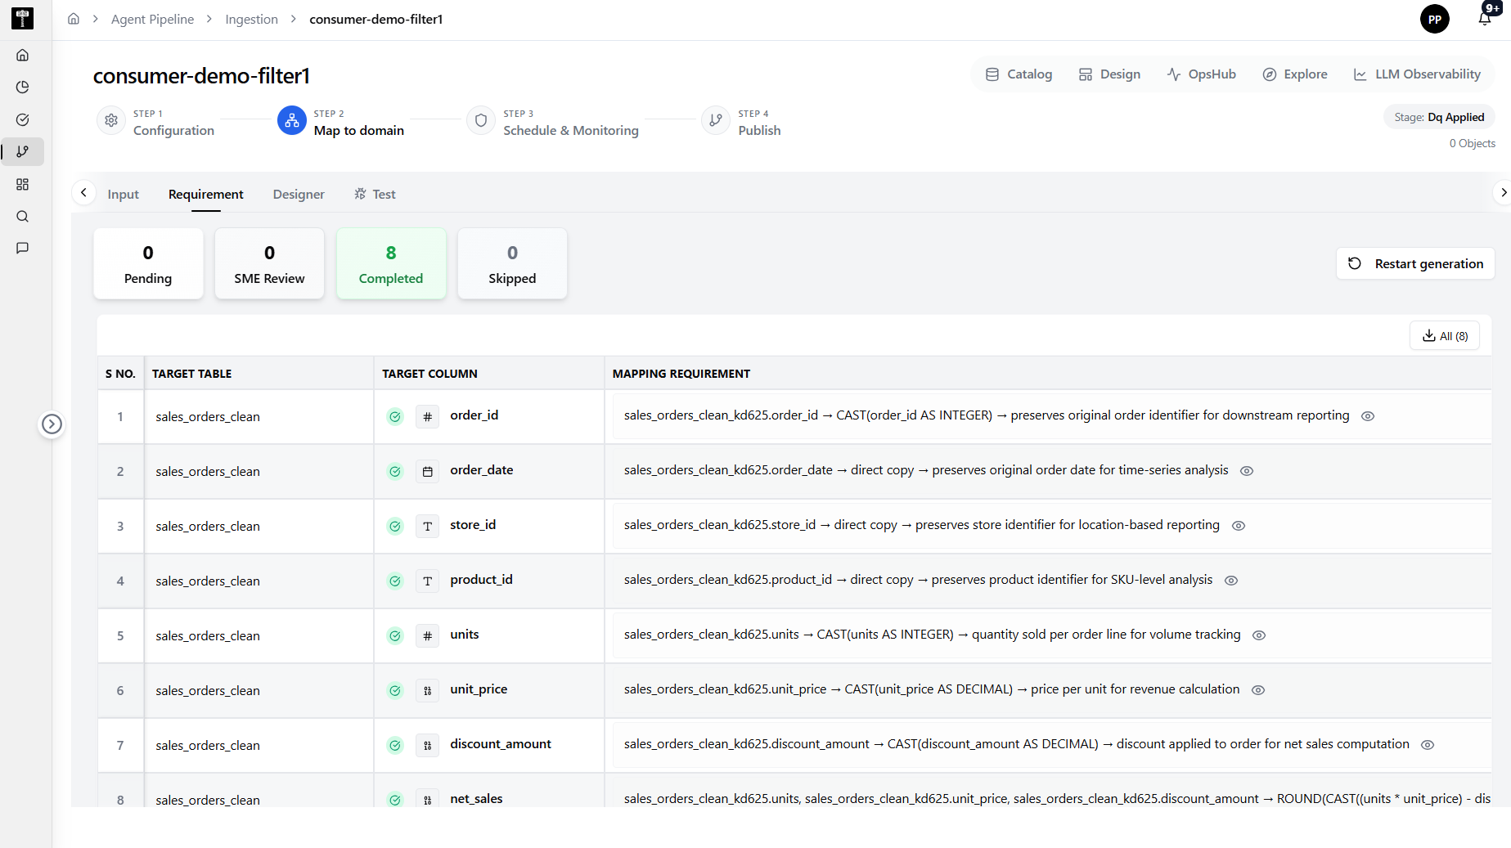This screenshot has height=848, width=1511.
Task: Open the Test tab
Action: click(375, 194)
